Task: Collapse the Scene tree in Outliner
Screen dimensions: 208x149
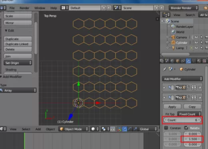Action: [x=162, y=21]
